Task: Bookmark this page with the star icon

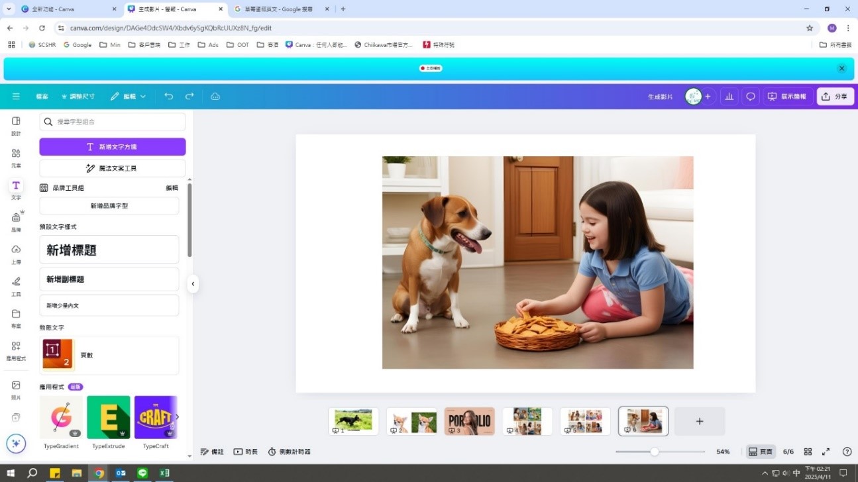Action: 810,28
